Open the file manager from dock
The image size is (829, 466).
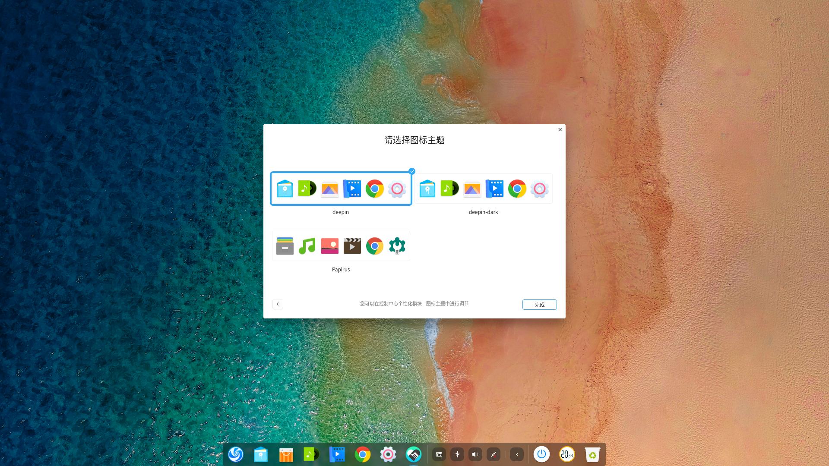coord(261,454)
